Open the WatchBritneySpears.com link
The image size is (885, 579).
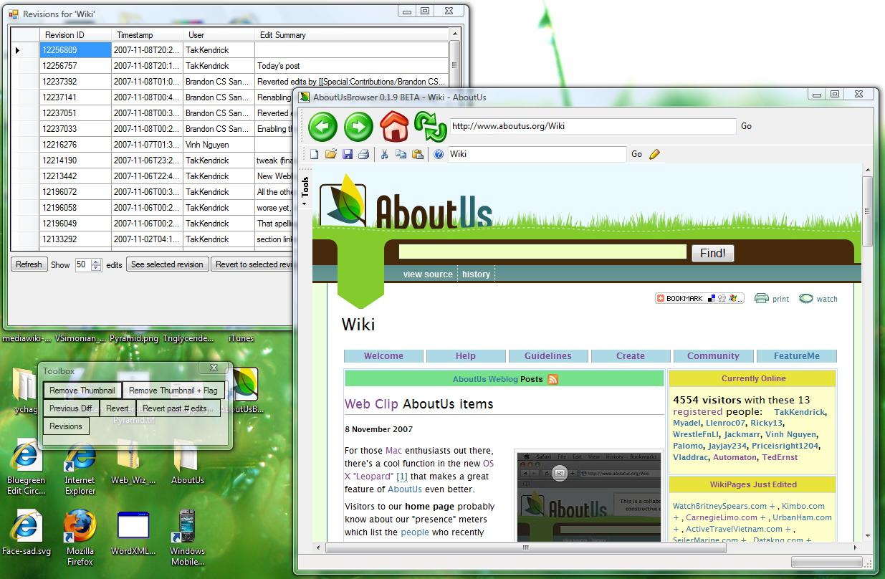(719, 506)
